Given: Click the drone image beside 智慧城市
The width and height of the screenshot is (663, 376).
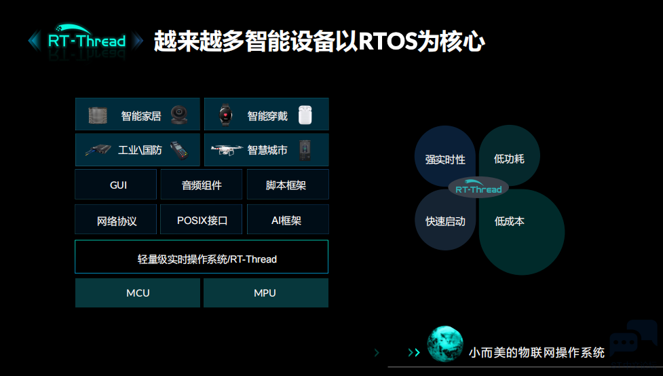Looking at the screenshot, I should tap(227, 149).
